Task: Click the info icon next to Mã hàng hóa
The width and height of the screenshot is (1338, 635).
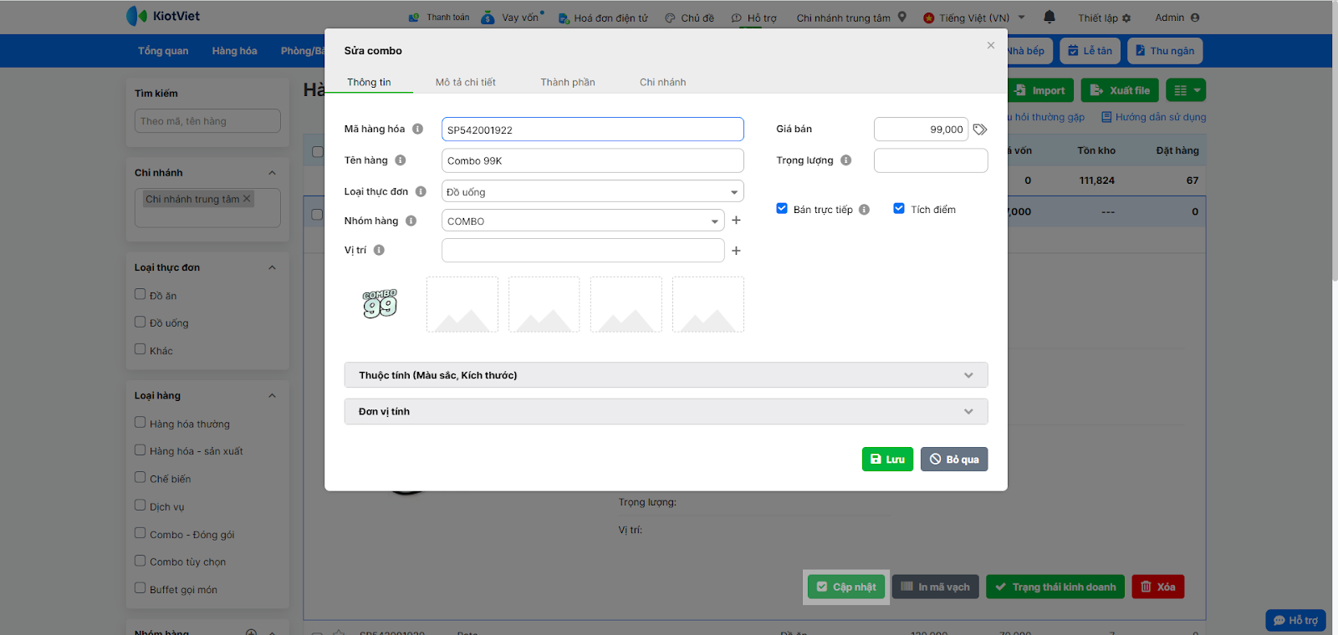Action: (x=417, y=129)
